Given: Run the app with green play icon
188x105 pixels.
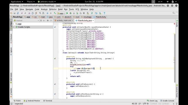Looking at the screenshot, I should [x=67, y=13].
